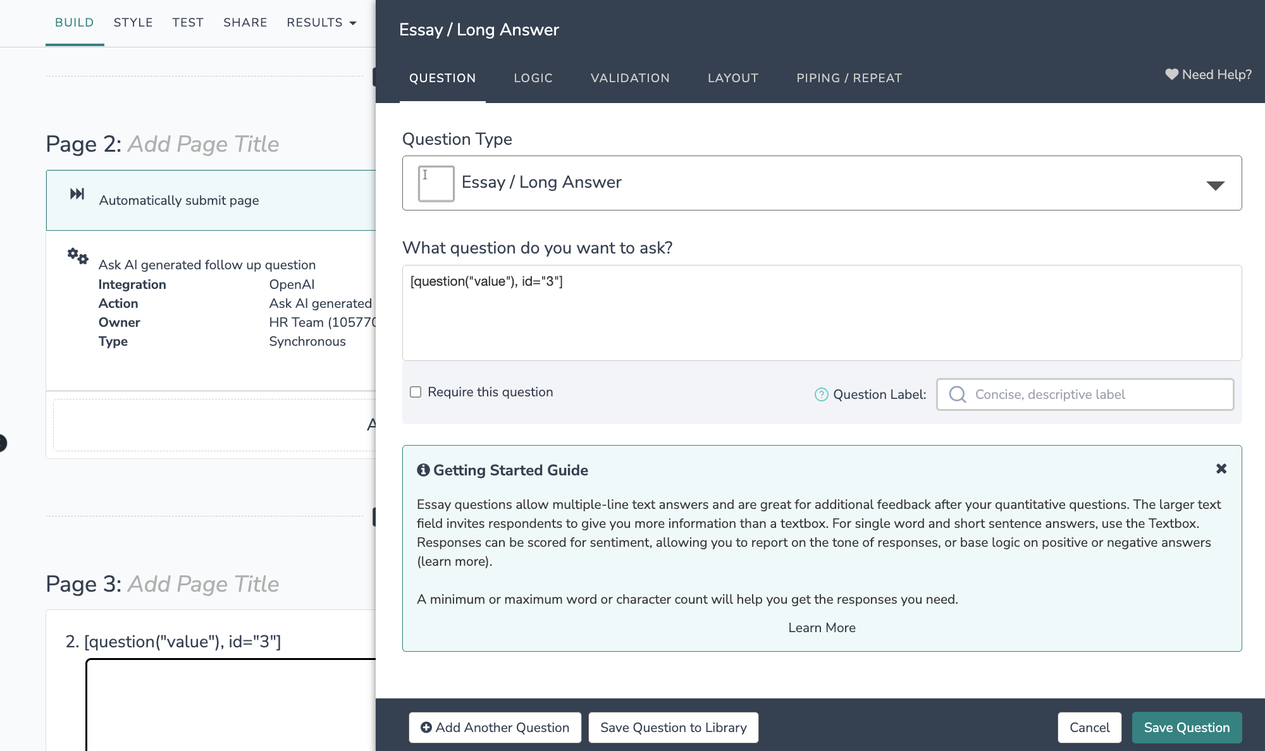
Task: Click the Getting Started Guide info icon
Action: point(423,470)
